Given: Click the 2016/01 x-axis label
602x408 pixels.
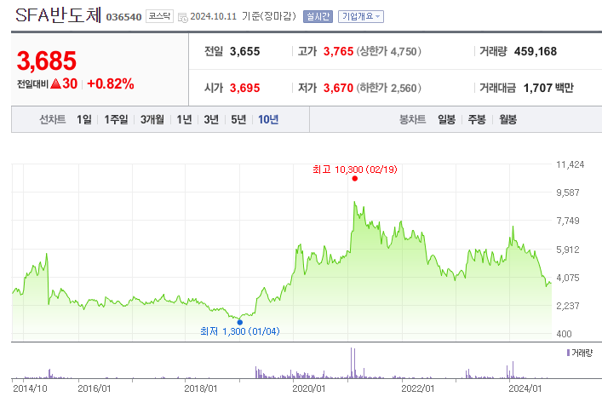Looking at the screenshot, I should click(95, 388).
